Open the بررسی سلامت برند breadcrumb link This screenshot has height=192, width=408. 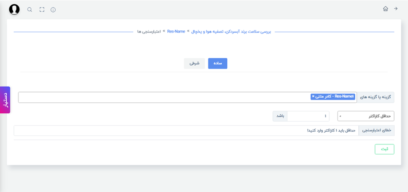click(x=231, y=32)
